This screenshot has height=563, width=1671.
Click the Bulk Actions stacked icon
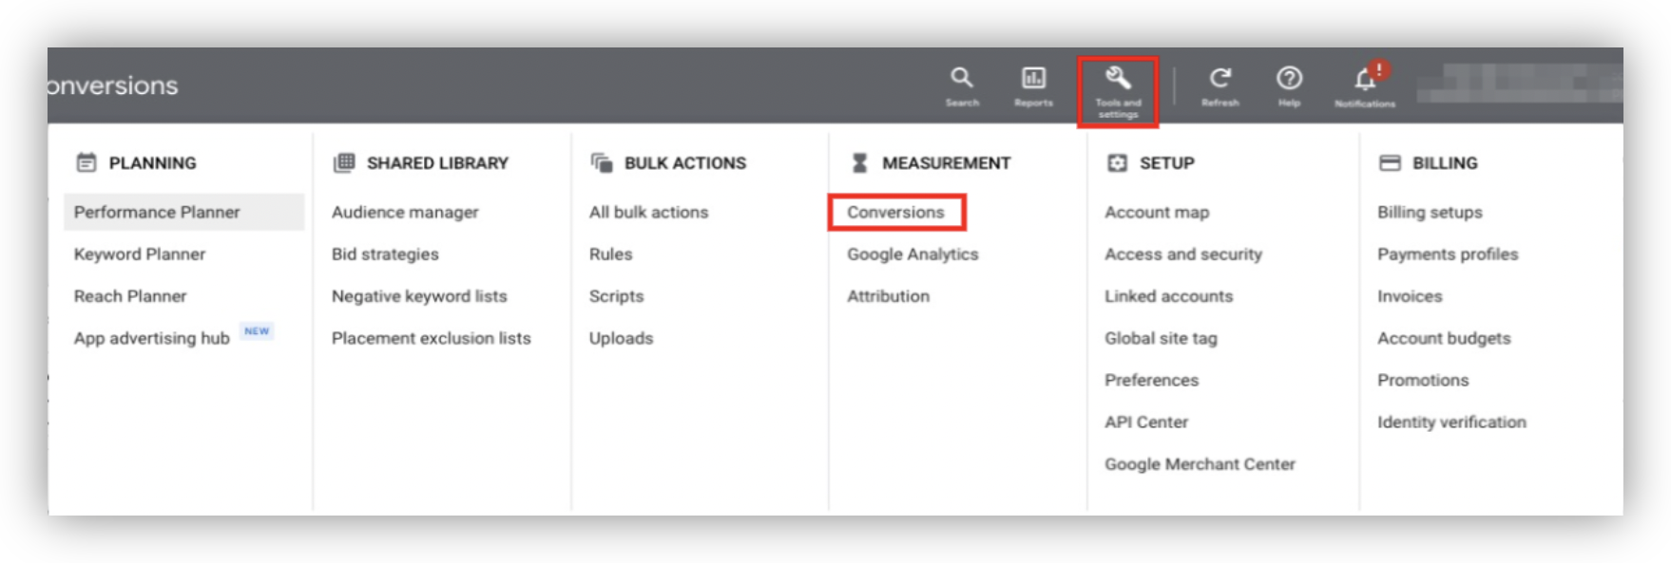602,162
